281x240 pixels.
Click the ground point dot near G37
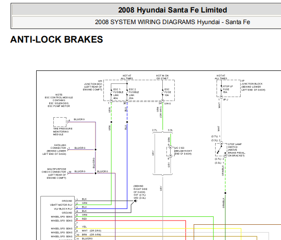point(135,201)
